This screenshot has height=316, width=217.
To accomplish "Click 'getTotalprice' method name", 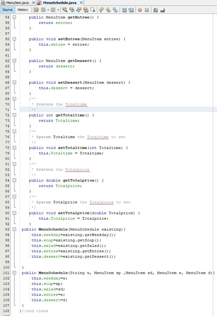I will coord(78,181).
